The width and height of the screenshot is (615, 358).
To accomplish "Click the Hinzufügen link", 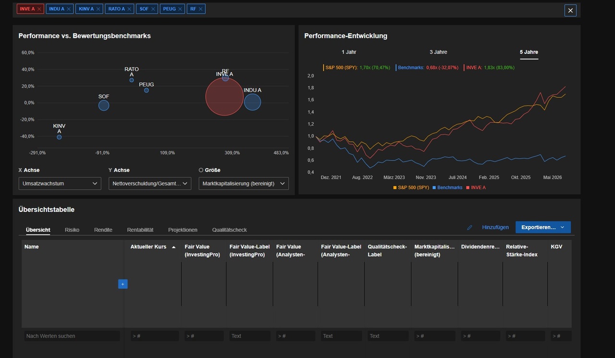I will 495,227.
